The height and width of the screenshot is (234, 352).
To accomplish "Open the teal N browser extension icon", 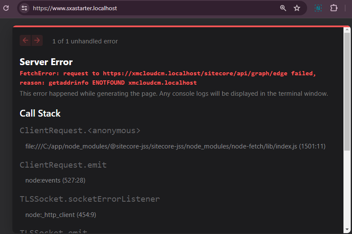I will (x=318, y=8).
